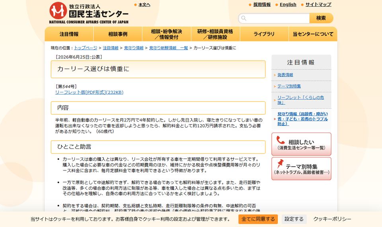Open 研修・相談員資格／研修施設 menu
The image size is (382, 227).
click(215, 34)
